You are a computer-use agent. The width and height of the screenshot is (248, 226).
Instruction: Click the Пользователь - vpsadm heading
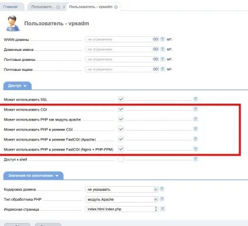point(57,23)
